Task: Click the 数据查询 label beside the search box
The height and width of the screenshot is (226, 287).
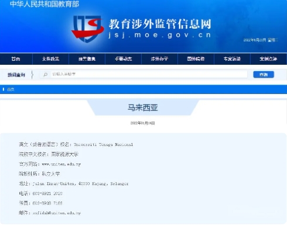Action: tap(16, 75)
